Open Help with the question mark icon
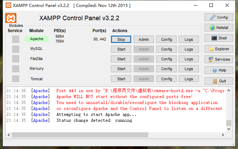Screen dimensions: 238x149 tap(218, 70)
